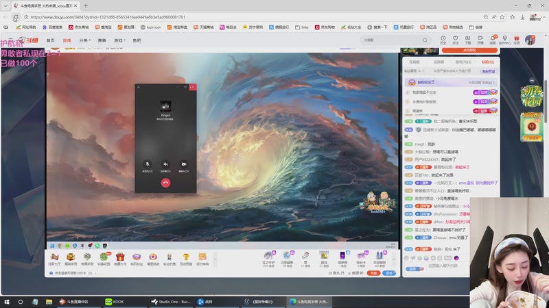Expand the gift list chevron

point(394,259)
